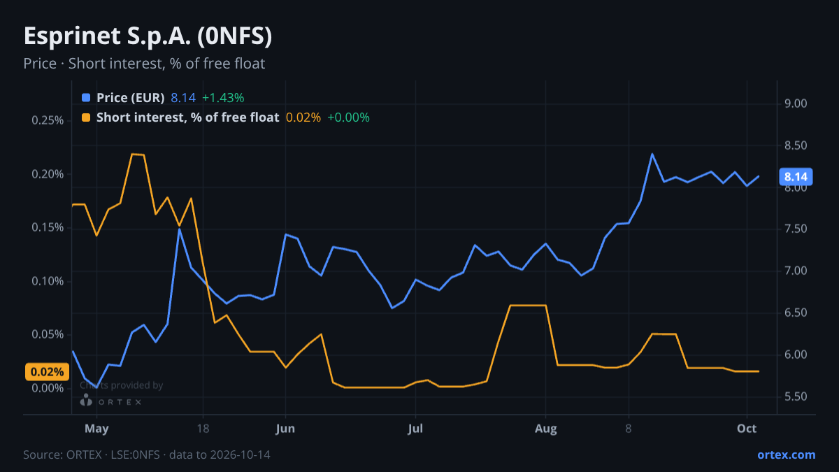Click the 0.25% left axis label

[x=48, y=120]
